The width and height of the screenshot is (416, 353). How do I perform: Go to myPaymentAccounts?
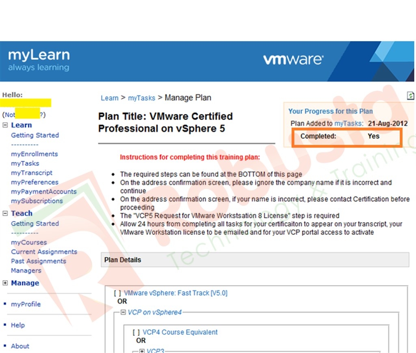click(x=44, y=191)
